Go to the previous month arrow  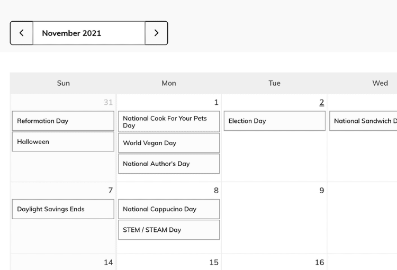pos(22,33)
